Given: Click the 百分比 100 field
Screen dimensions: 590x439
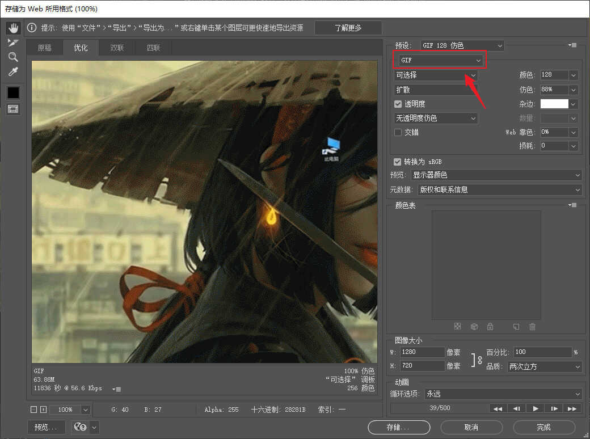Looking at the screenshot, I should [x=542, y=352].
